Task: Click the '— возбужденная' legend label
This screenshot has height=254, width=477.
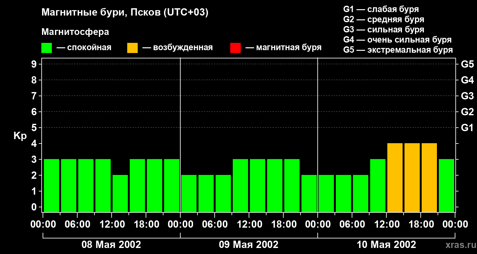Action: (177, 48)
